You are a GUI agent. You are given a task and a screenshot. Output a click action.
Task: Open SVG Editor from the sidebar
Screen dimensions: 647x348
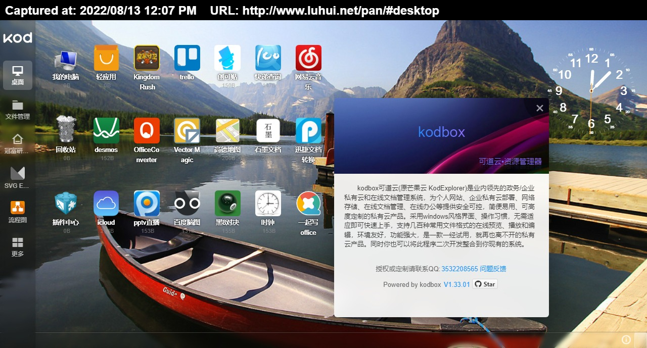click(x=18, y=178)
